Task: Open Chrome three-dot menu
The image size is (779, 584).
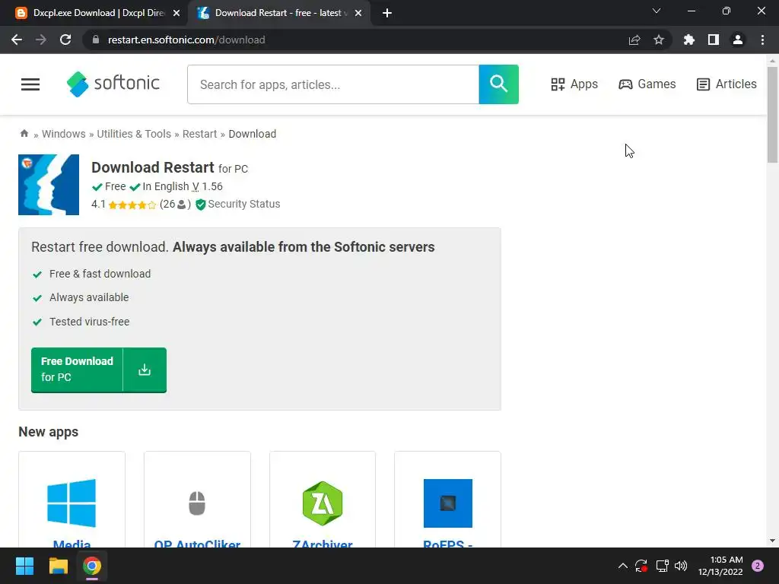Action: (762, 40)
